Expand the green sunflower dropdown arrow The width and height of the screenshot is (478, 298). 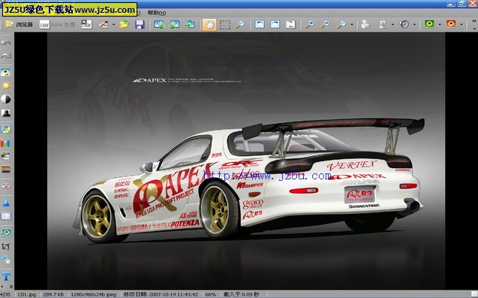440,25
